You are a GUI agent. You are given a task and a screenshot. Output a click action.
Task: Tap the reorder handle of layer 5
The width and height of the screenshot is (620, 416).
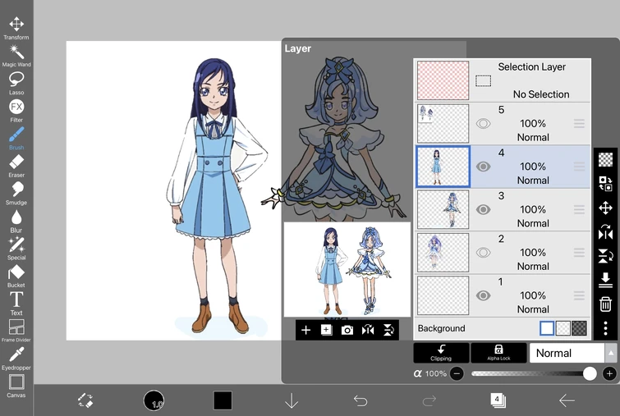pos(579,124)
